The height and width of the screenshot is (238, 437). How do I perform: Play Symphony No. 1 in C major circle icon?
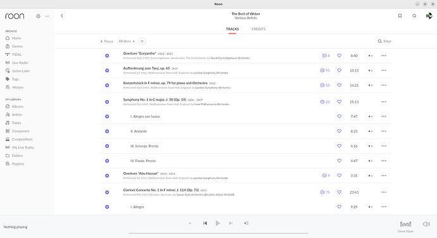tap(107, 102)
